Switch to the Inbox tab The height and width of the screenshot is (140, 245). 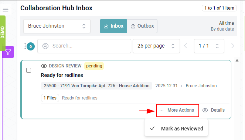(113, 26)
